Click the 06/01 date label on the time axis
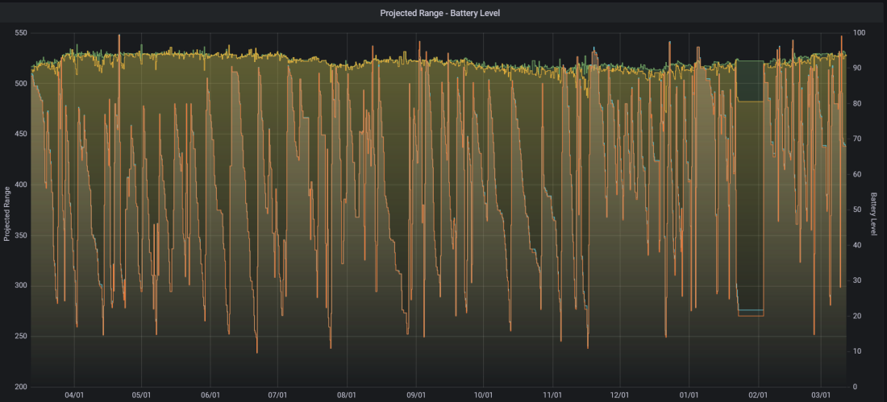The height and width of the screenshot is (402, 887). 210,396
